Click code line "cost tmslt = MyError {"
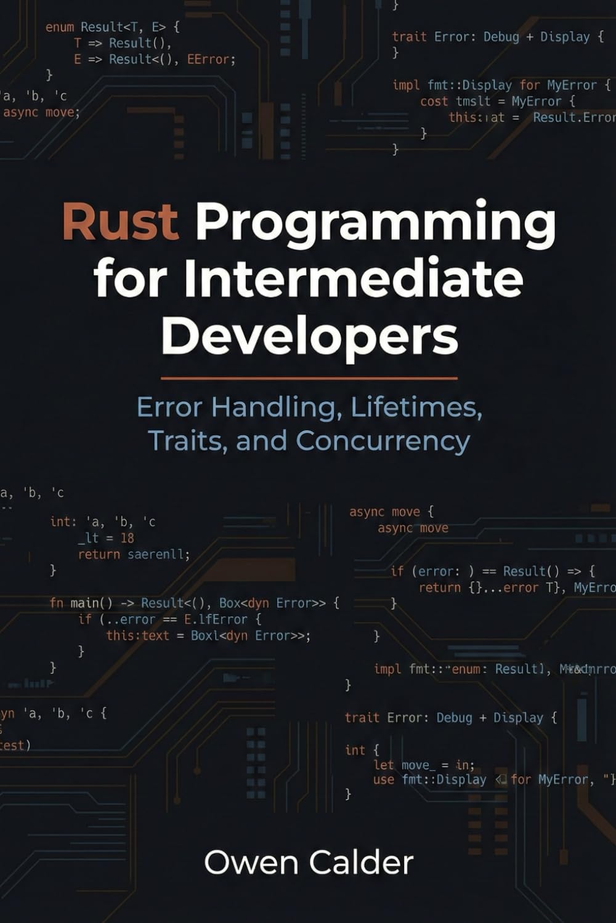Viewport: 616px width, 923px height. pyautogui.click(x=498, y=101)
